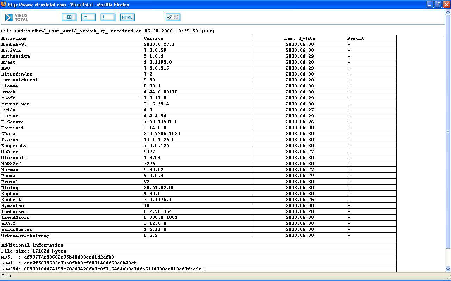
Task: Click the Firefox icon in title bar
Action: pos(4,4)
